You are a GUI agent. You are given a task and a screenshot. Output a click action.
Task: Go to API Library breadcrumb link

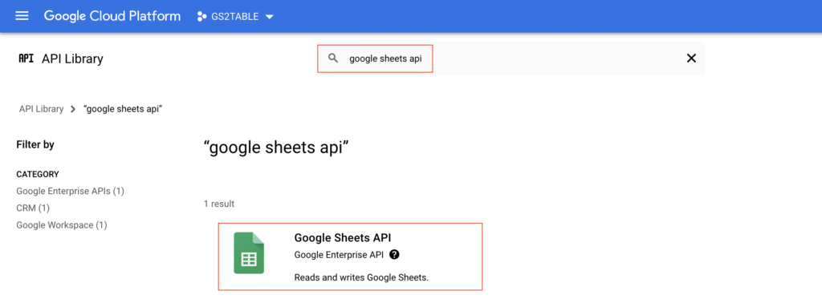pyautogui.click(x=41, y=109)
